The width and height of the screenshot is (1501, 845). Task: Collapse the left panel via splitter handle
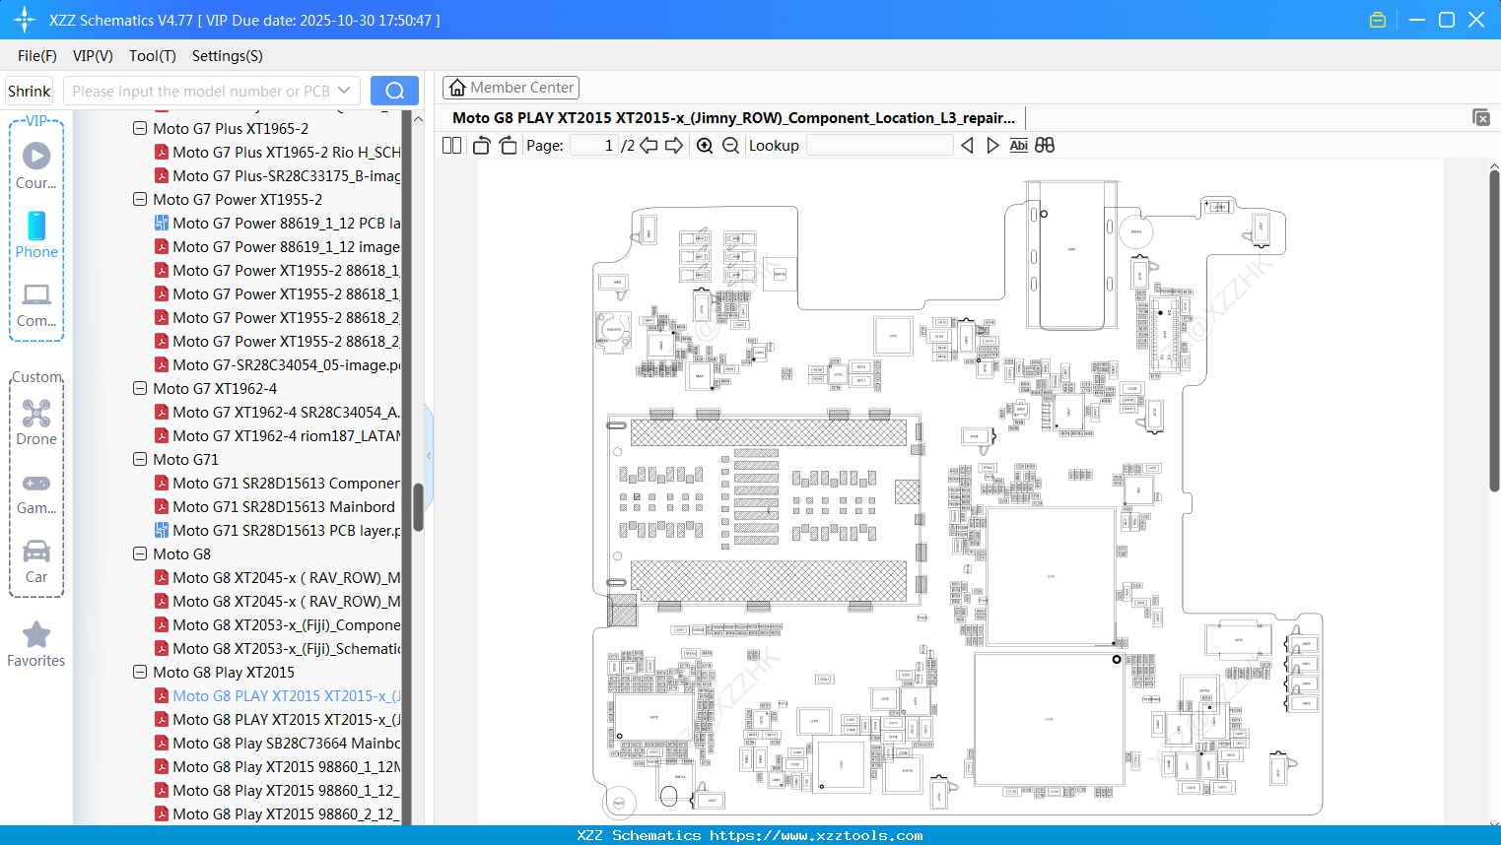429,455
